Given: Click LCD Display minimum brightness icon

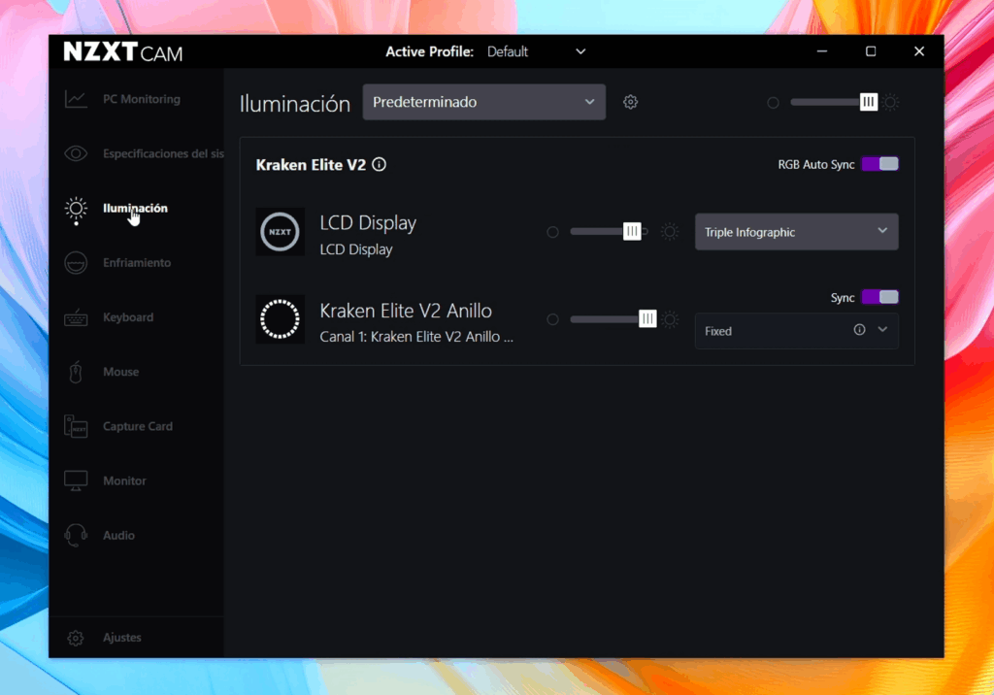Looking at the screenshot, I should point(552,232).
